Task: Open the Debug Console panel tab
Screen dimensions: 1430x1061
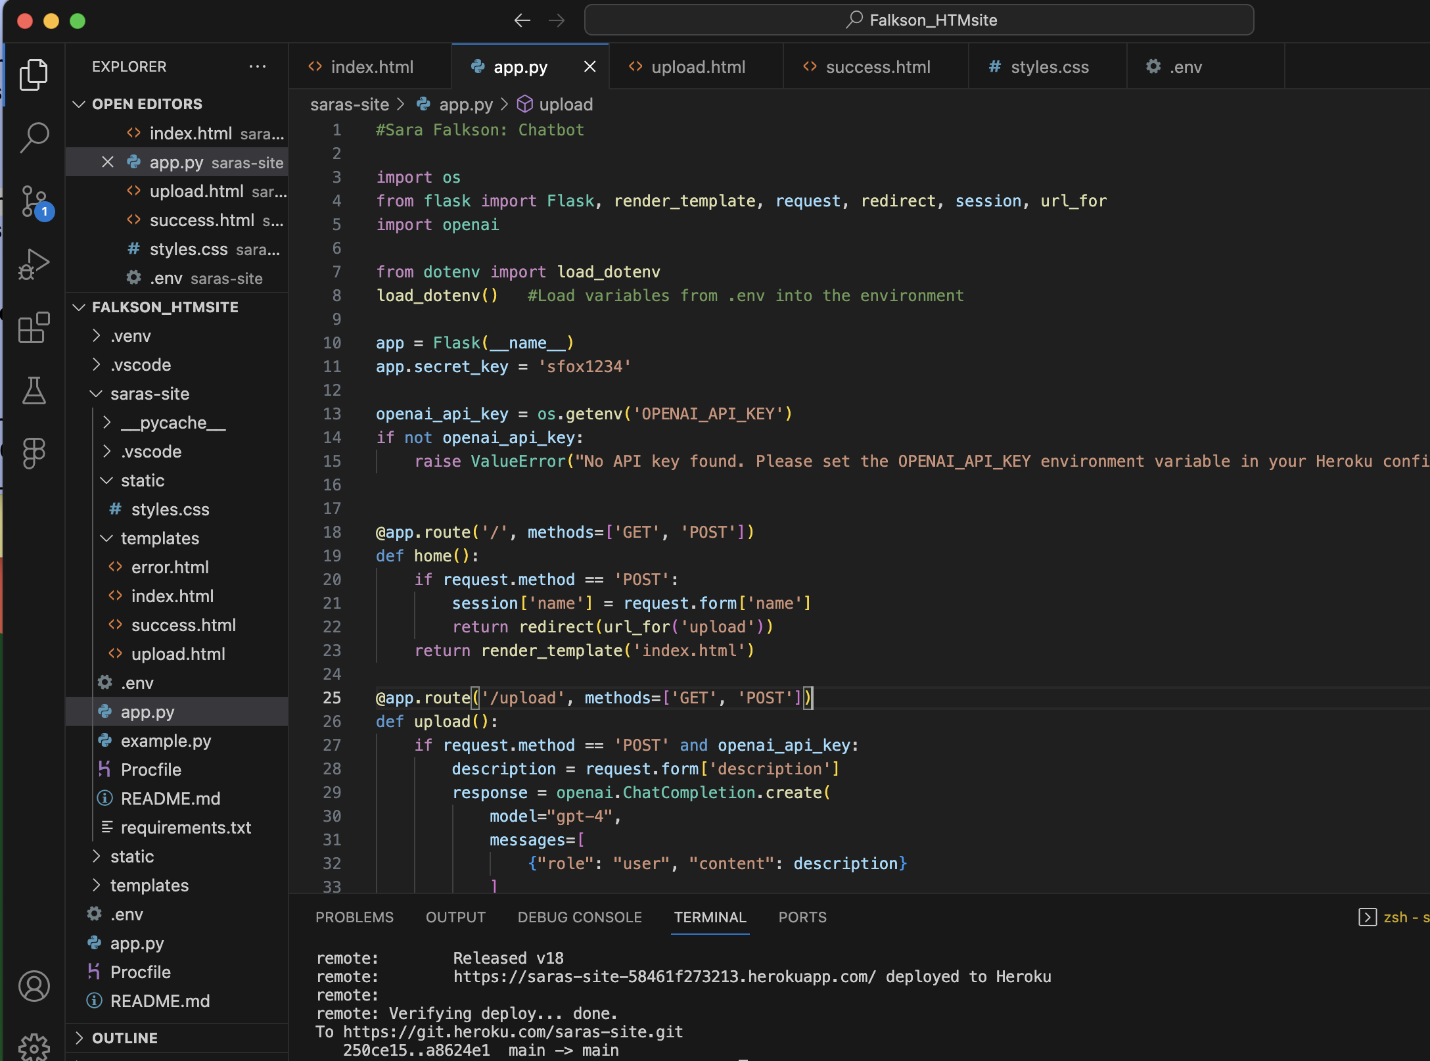Action: (580, 917)
